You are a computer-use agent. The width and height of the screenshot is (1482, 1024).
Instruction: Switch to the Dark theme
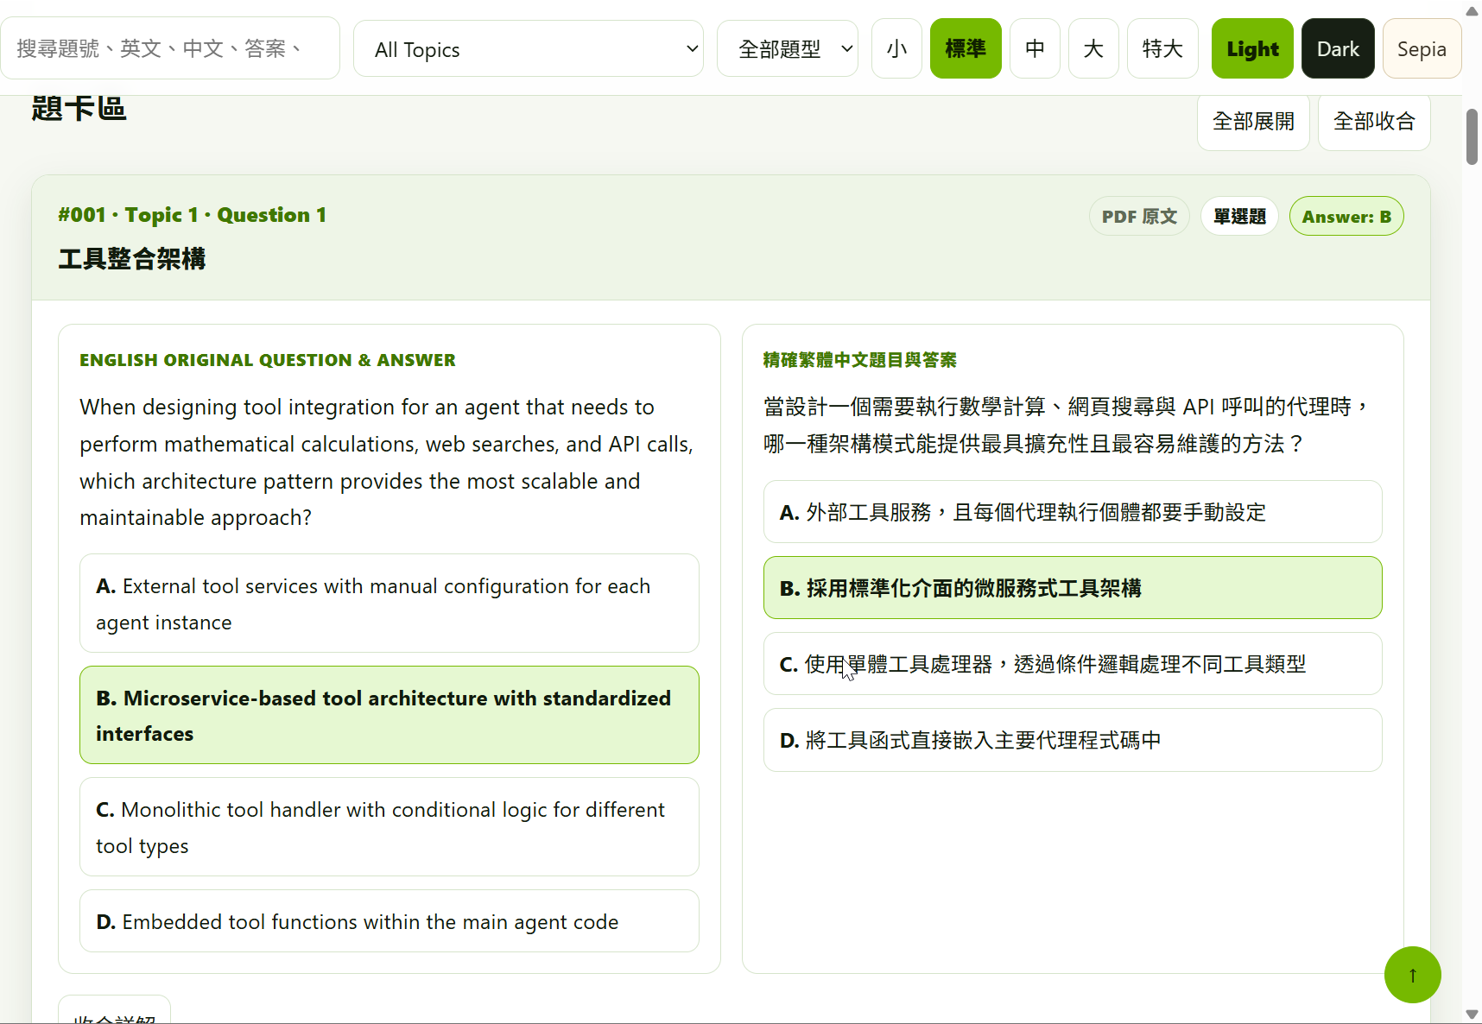tap(1338, 49)
